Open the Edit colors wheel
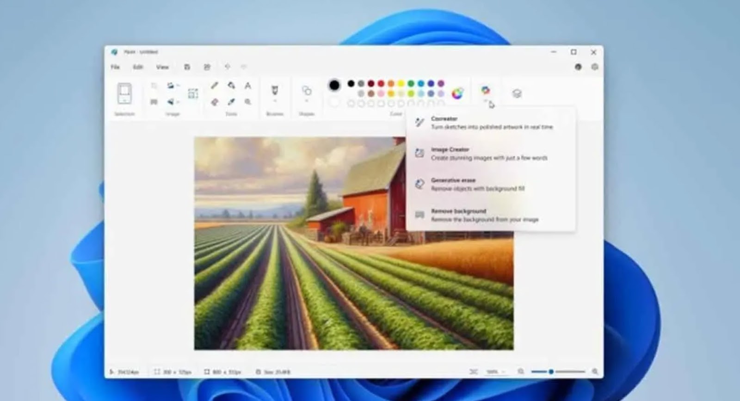Viewport: 740px width, 401px height. 457,93
